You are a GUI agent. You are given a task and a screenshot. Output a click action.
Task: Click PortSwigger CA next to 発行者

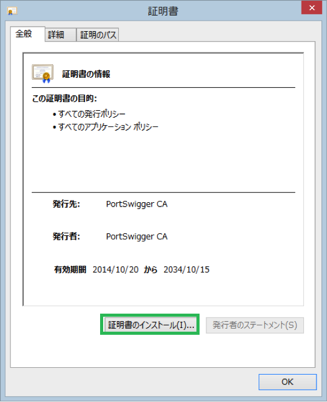[x=137, y=236]
